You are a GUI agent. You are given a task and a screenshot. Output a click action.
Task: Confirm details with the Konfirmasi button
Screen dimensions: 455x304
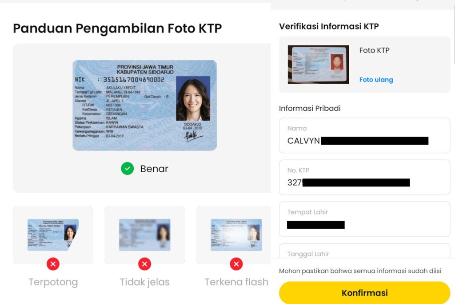(x=364, y=293)
